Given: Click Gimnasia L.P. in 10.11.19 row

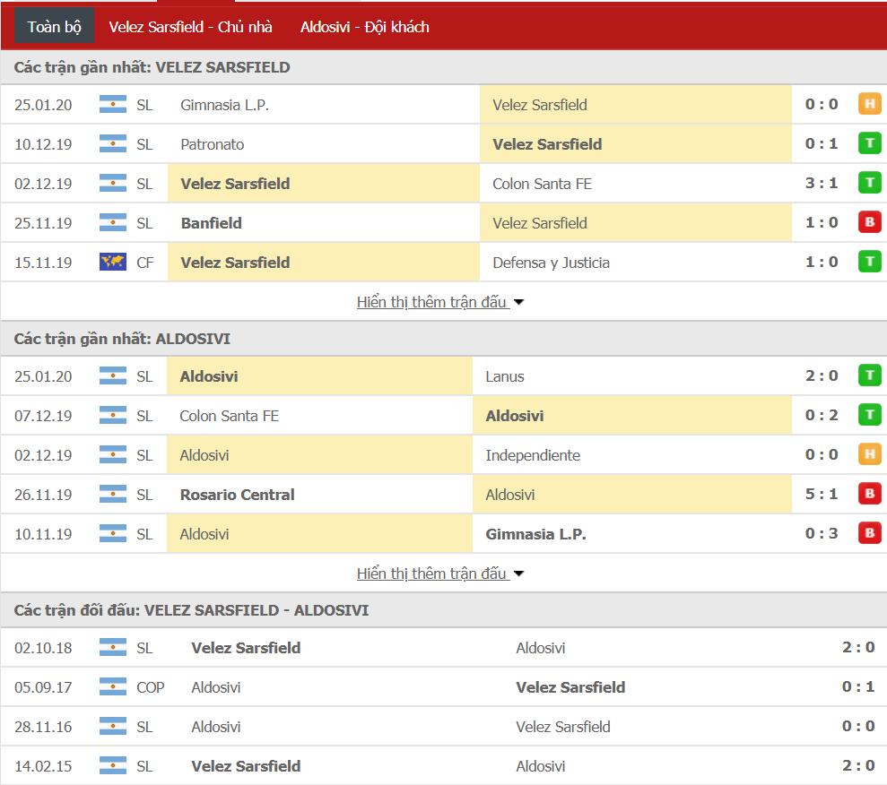Looking at the screenshot, I should click(x=535, y=534).
